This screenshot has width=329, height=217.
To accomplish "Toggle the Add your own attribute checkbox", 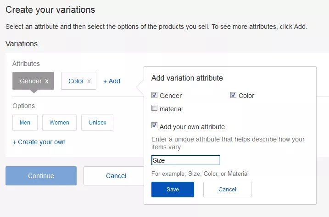I will pyautogui.click(x=155, y=126).
